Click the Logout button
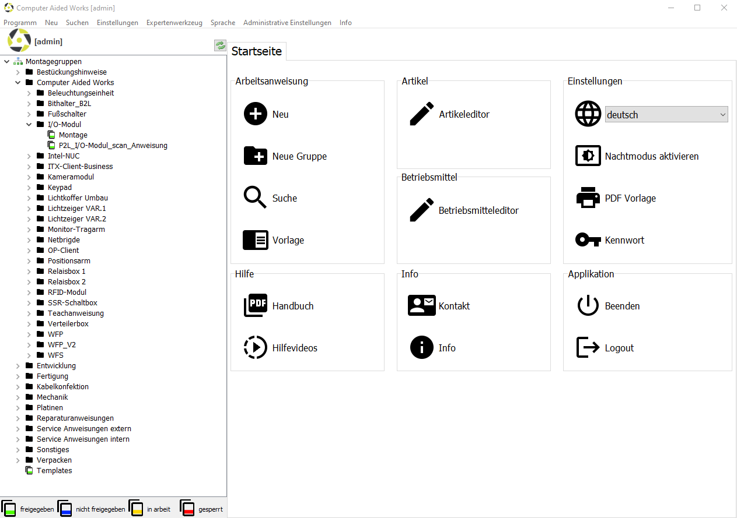This screenshot has width=737, height=518. pyautogui.click(x=619, y=348)
